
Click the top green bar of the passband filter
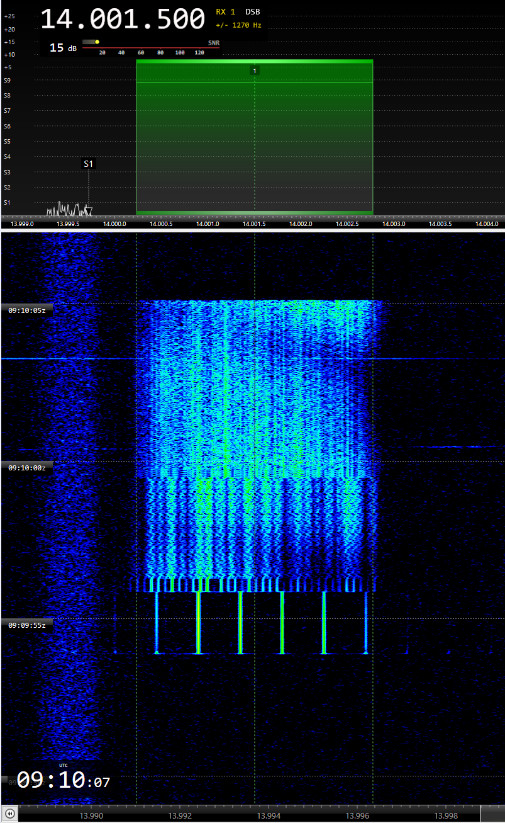pyautogui.click(x=255, y=62)
